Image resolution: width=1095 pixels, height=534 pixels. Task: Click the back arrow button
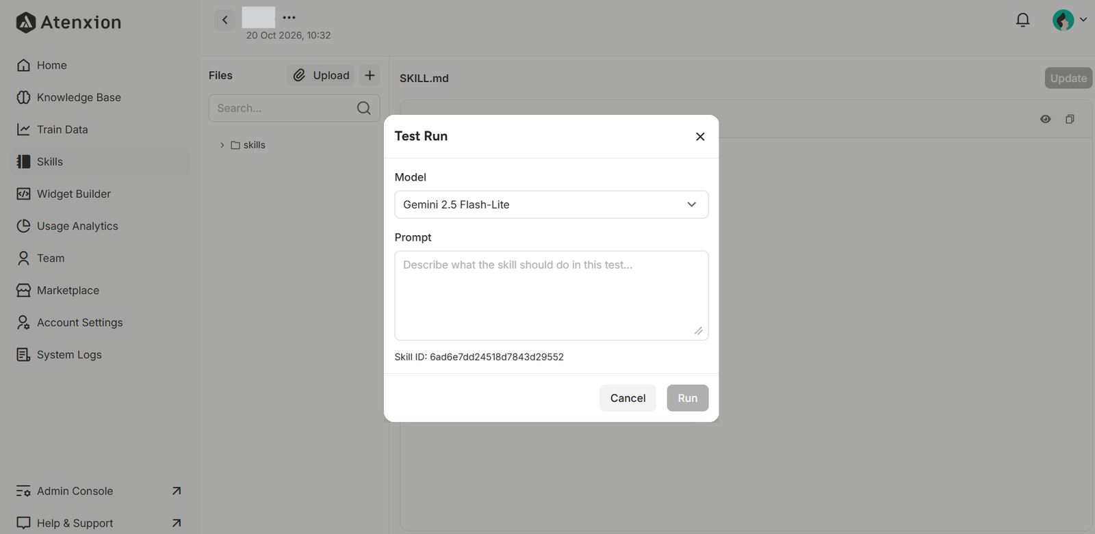pyautogui.click(x=224, y=20)
